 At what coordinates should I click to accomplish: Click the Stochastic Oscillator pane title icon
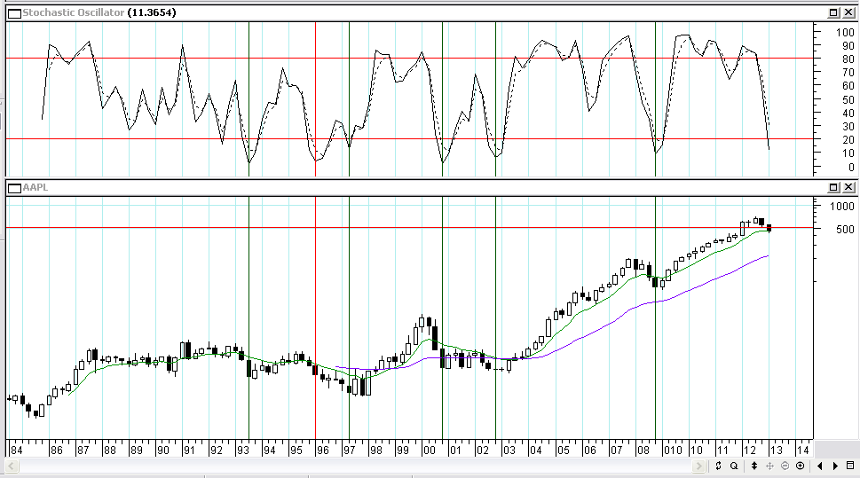15,13
